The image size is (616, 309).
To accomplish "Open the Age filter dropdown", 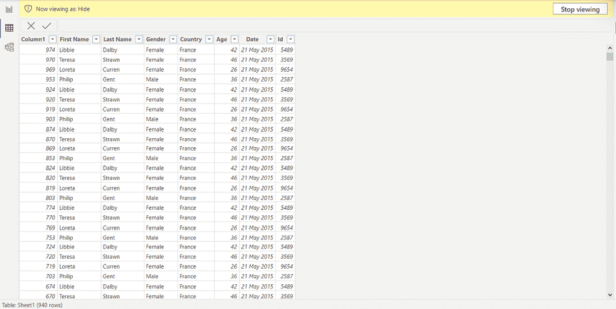I will click(235, 39).
